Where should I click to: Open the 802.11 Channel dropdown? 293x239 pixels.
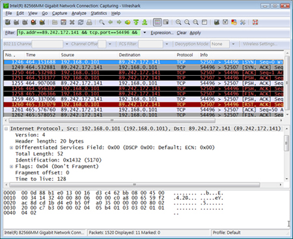67,44
